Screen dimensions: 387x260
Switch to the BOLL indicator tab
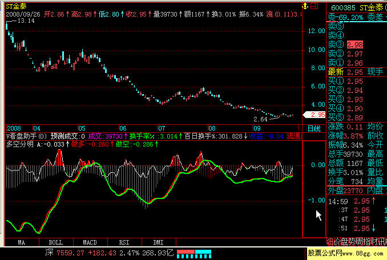pyautogui.click(x=56, y=242)
